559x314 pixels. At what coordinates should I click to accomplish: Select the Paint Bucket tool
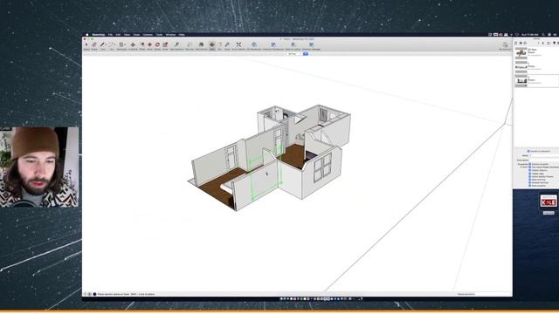(201, 44)
